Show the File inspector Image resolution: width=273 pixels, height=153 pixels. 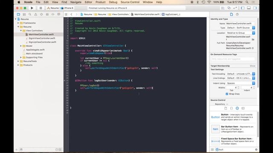[x=231, y=14]
